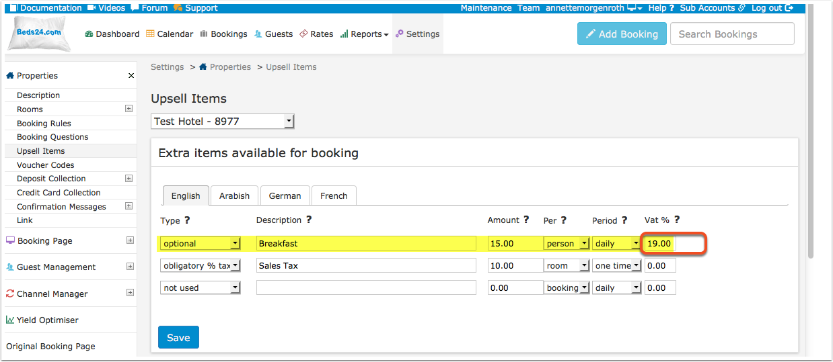Viewport: 833px width, 362px height.
Task: Open Booking Rules in sidebar
Action: [44, 124]
